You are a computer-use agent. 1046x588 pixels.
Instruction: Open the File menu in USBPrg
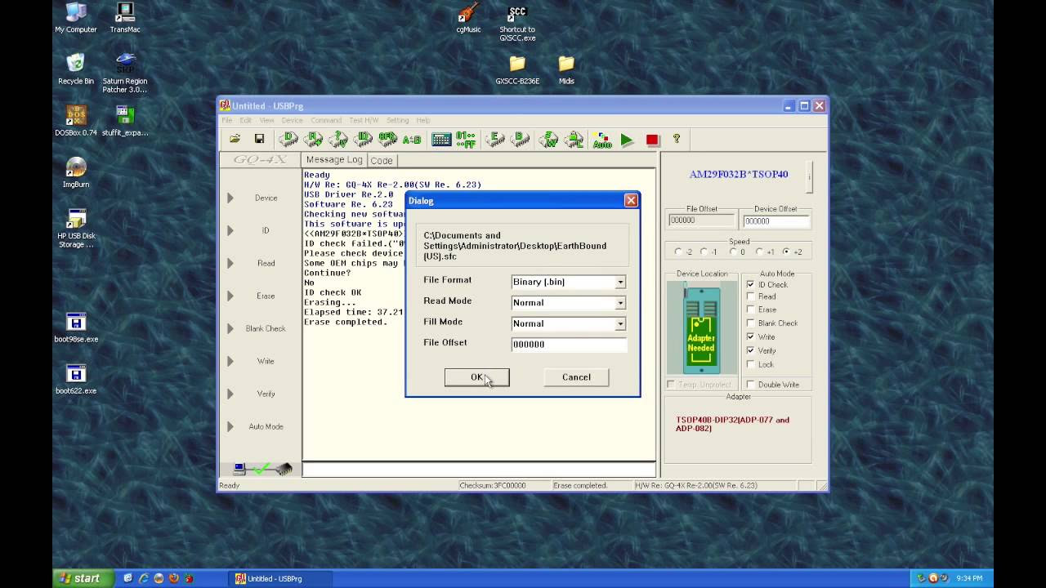227,120
